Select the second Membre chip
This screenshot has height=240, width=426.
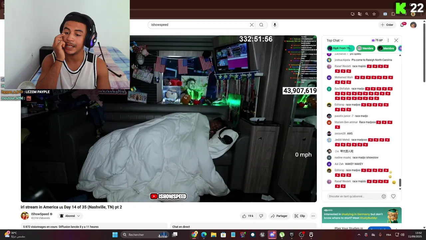pyautogui.click(x=386, y=48)
